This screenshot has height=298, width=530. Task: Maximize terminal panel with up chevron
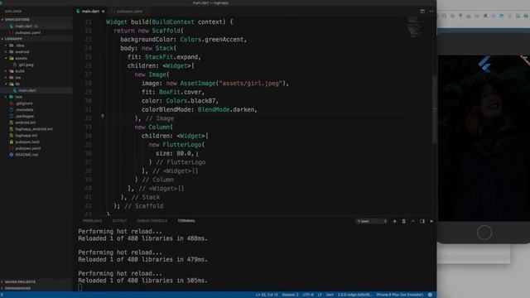(x=412, y=221)
